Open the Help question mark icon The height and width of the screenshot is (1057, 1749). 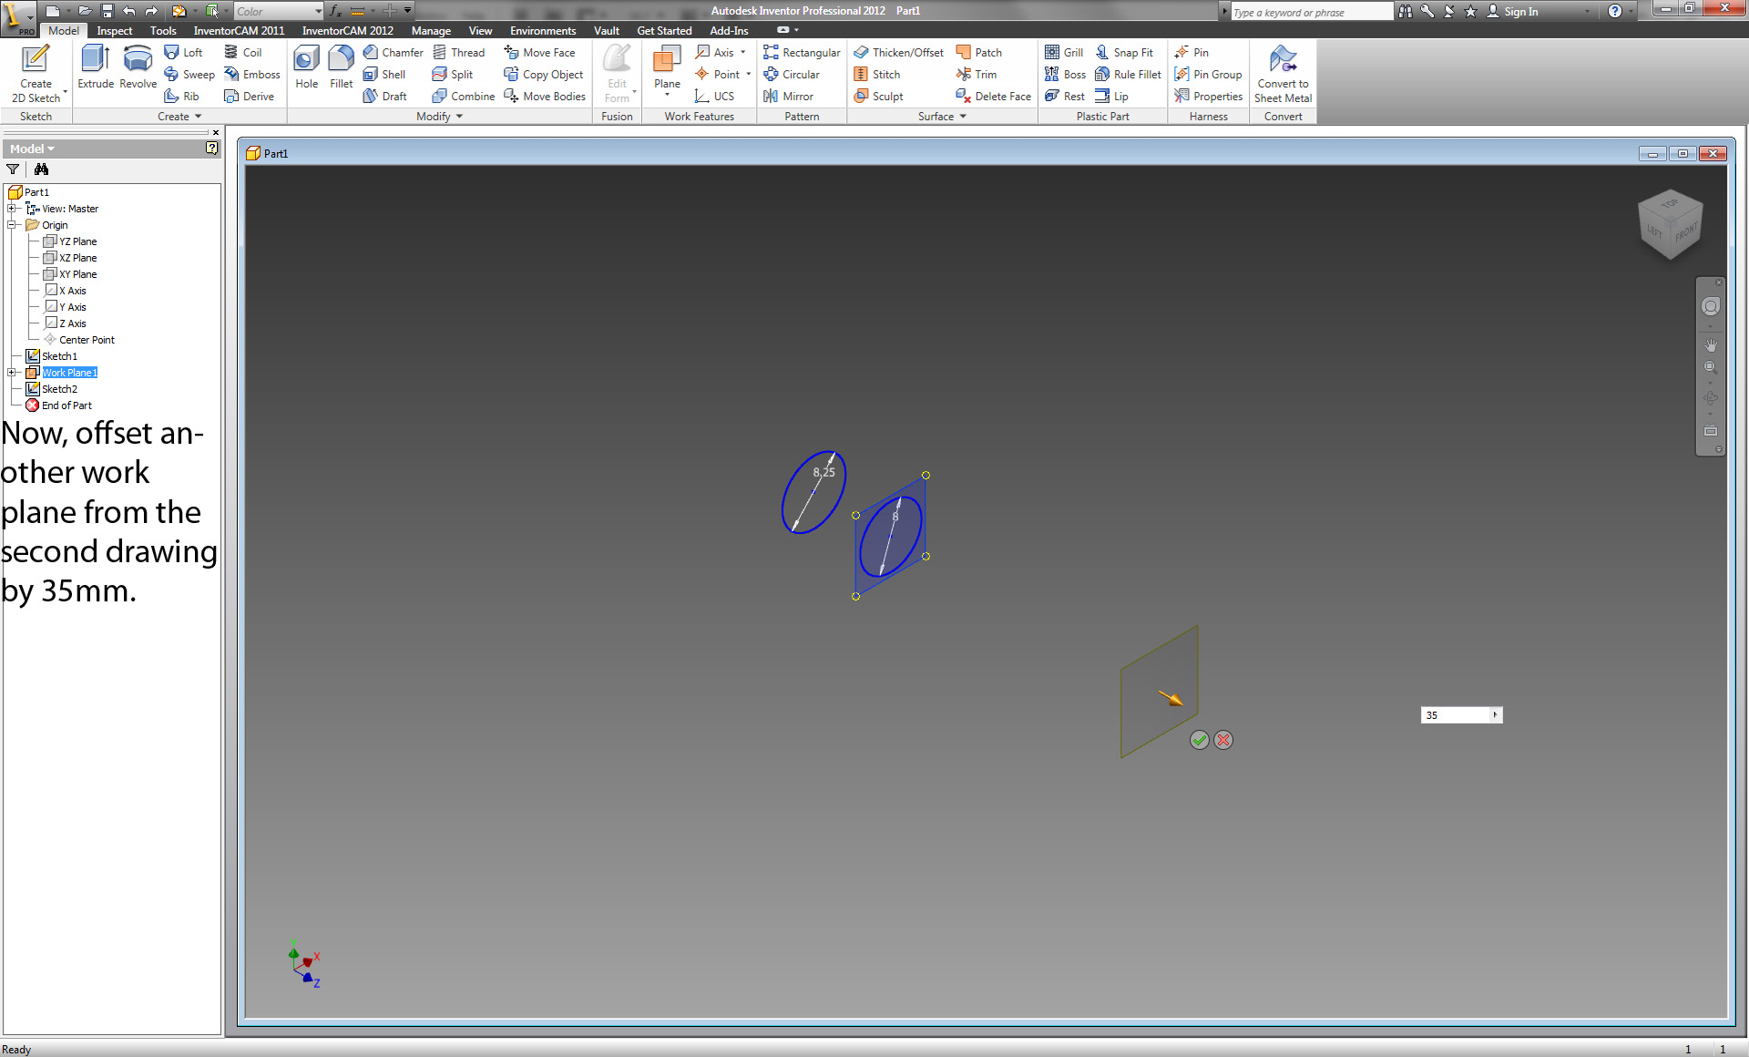click(1614, 11)
